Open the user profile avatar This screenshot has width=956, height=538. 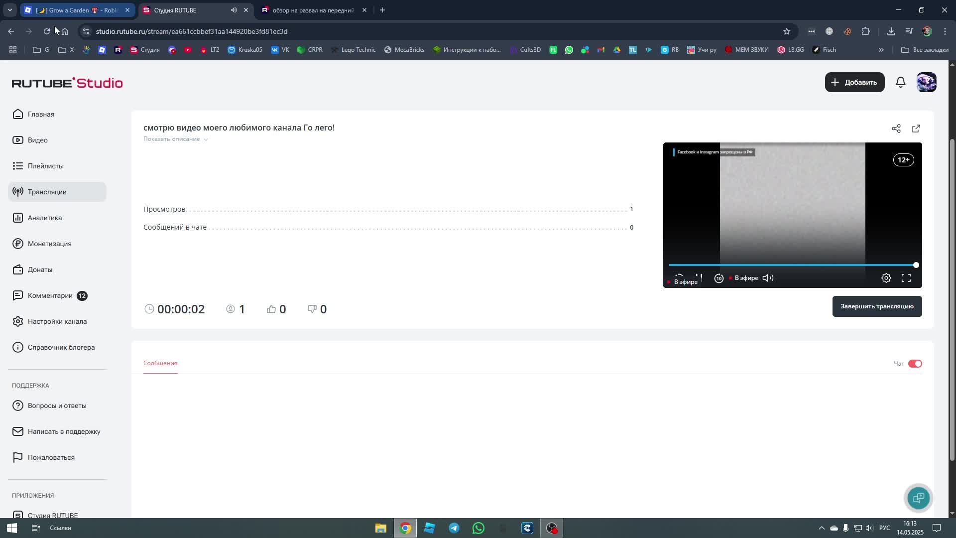tap(926, 82)
